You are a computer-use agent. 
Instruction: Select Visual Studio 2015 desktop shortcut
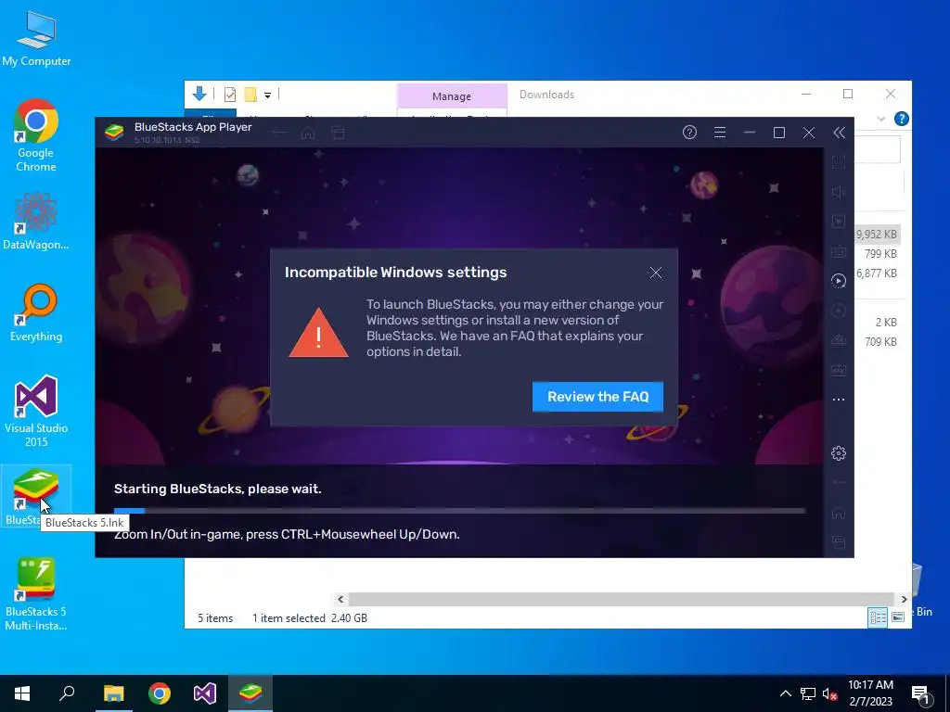pos(36,412)
